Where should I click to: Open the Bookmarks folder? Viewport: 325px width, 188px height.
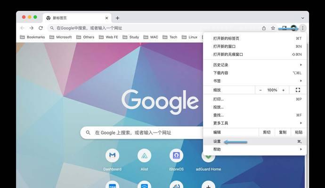tap(32, 37)
